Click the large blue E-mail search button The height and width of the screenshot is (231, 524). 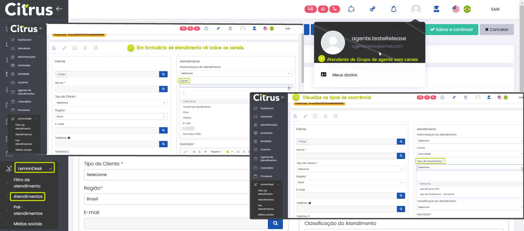pos(275,223)
